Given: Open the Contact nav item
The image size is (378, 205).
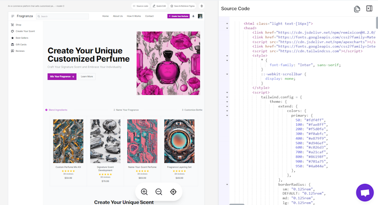Looking at the screenshot, I should tap(149, 16).
